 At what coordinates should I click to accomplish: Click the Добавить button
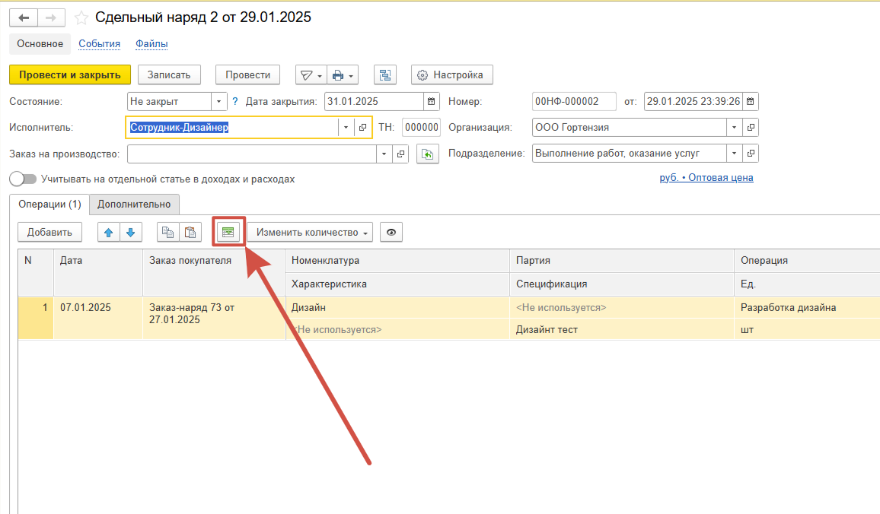(49, 233)
